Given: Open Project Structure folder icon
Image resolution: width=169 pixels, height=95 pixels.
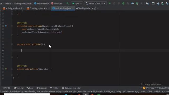Looking at the screenshot, I should pyautogui.click(x=147, y=3).
